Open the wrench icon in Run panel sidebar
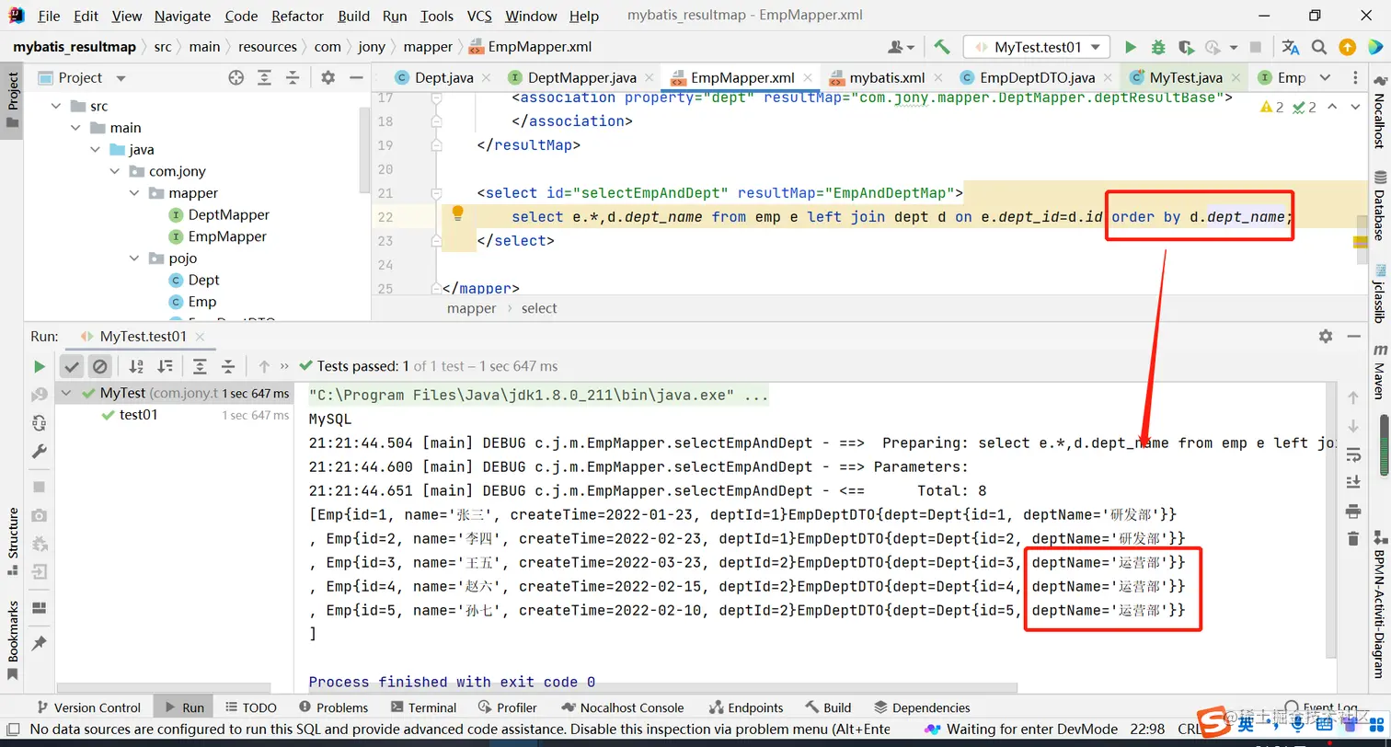Screen dimensions: 1391x747 coord(39,452)
